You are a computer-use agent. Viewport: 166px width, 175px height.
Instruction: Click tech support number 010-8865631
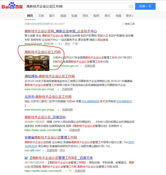click(124, 101)
